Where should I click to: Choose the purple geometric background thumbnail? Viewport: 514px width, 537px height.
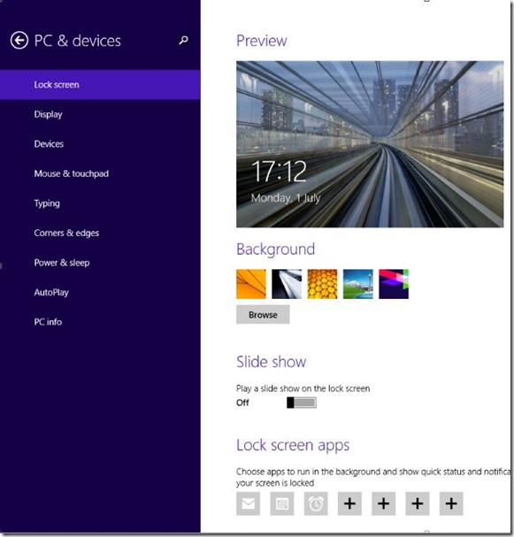pyautogui.click(x=394, y=284)
